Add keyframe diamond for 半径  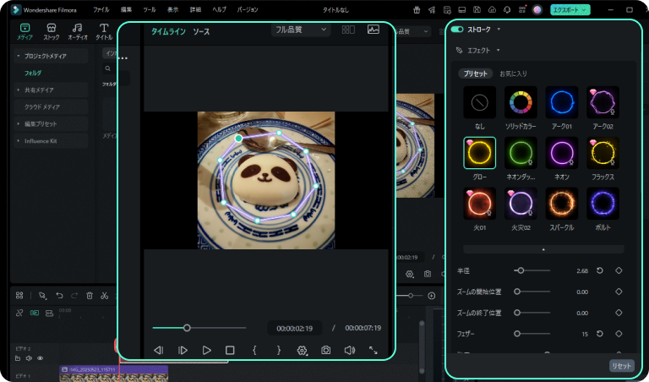tap(619, 270)
